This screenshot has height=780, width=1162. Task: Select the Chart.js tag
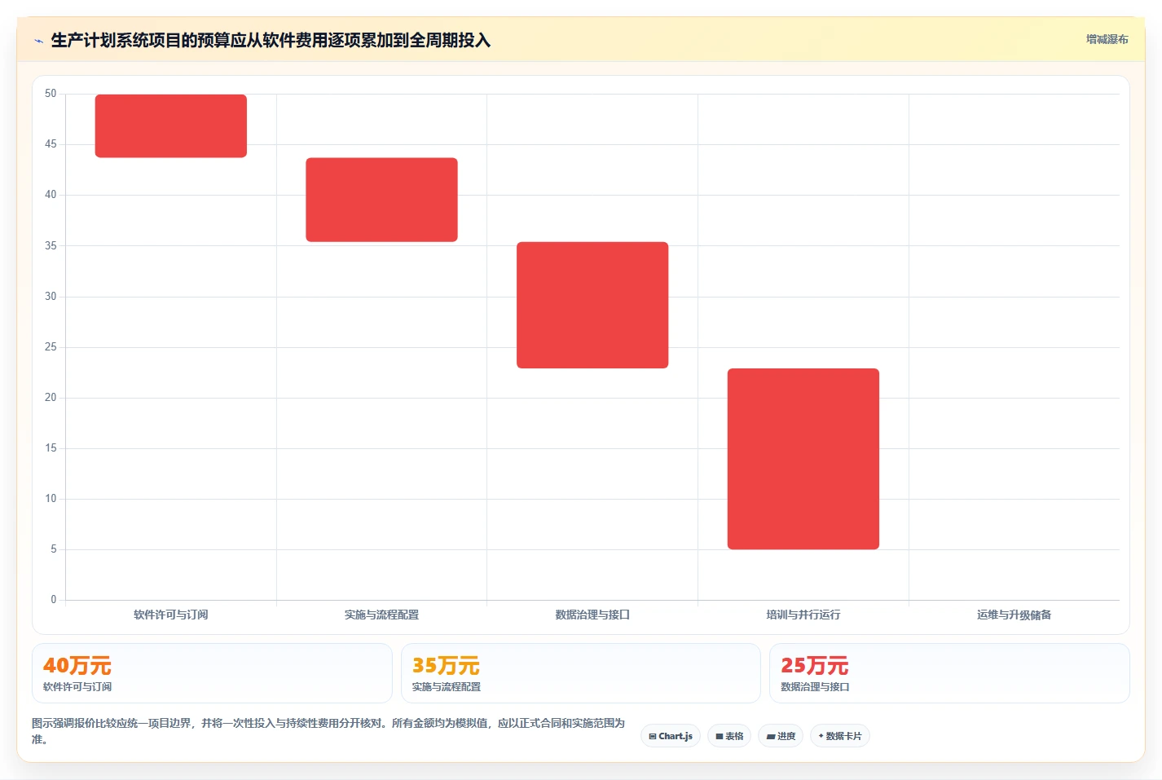(671, 736)
